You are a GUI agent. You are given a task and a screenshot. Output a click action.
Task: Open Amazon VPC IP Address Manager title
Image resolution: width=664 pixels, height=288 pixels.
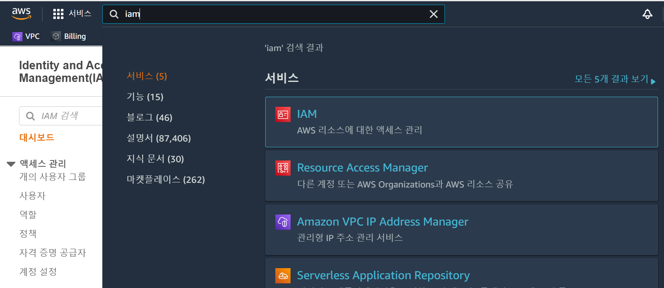coord(382,222)
